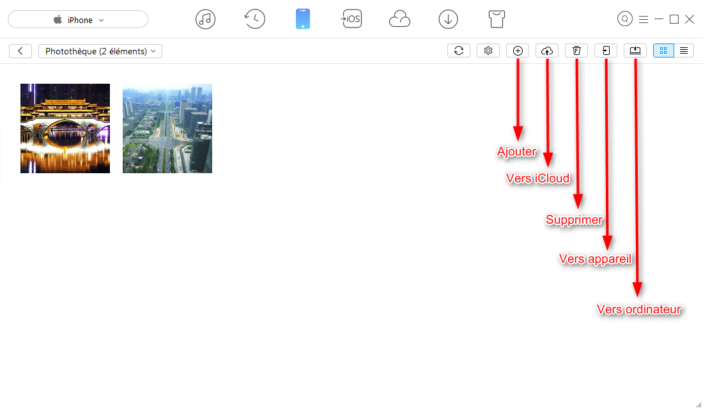Select the aerial city photo thumbnail
Viewport: 710px width, 409px height.
point(167,128)
